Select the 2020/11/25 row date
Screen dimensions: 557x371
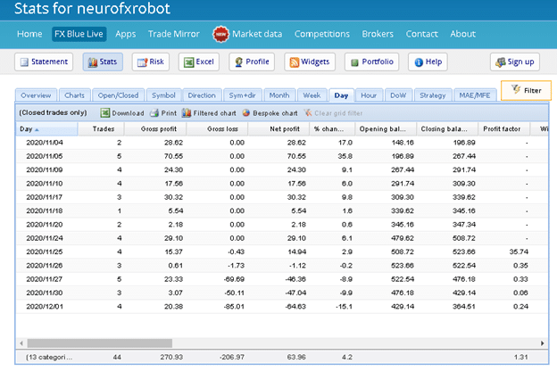45,251
